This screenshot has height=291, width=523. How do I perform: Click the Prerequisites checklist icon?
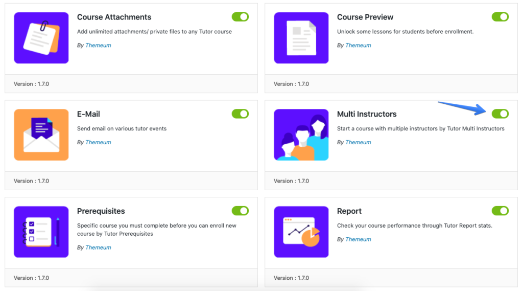coord(41,232)
